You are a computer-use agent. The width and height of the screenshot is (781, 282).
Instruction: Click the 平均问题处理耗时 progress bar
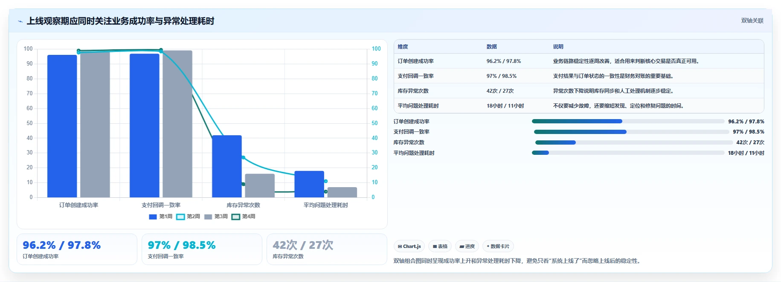coord(628,153)
